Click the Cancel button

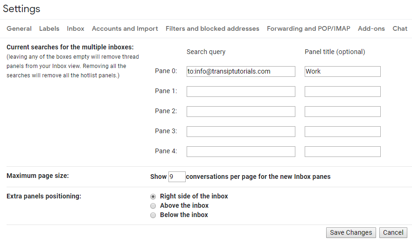pyautogui.click(x=393, y=232)
